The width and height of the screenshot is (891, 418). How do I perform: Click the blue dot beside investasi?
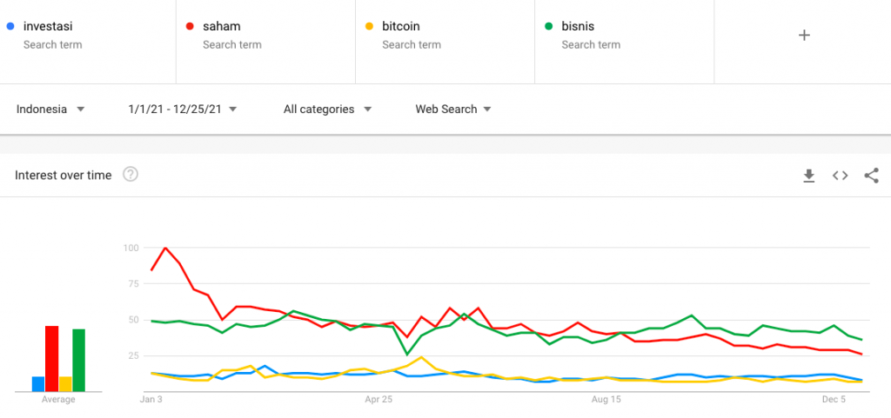(10, 26)
